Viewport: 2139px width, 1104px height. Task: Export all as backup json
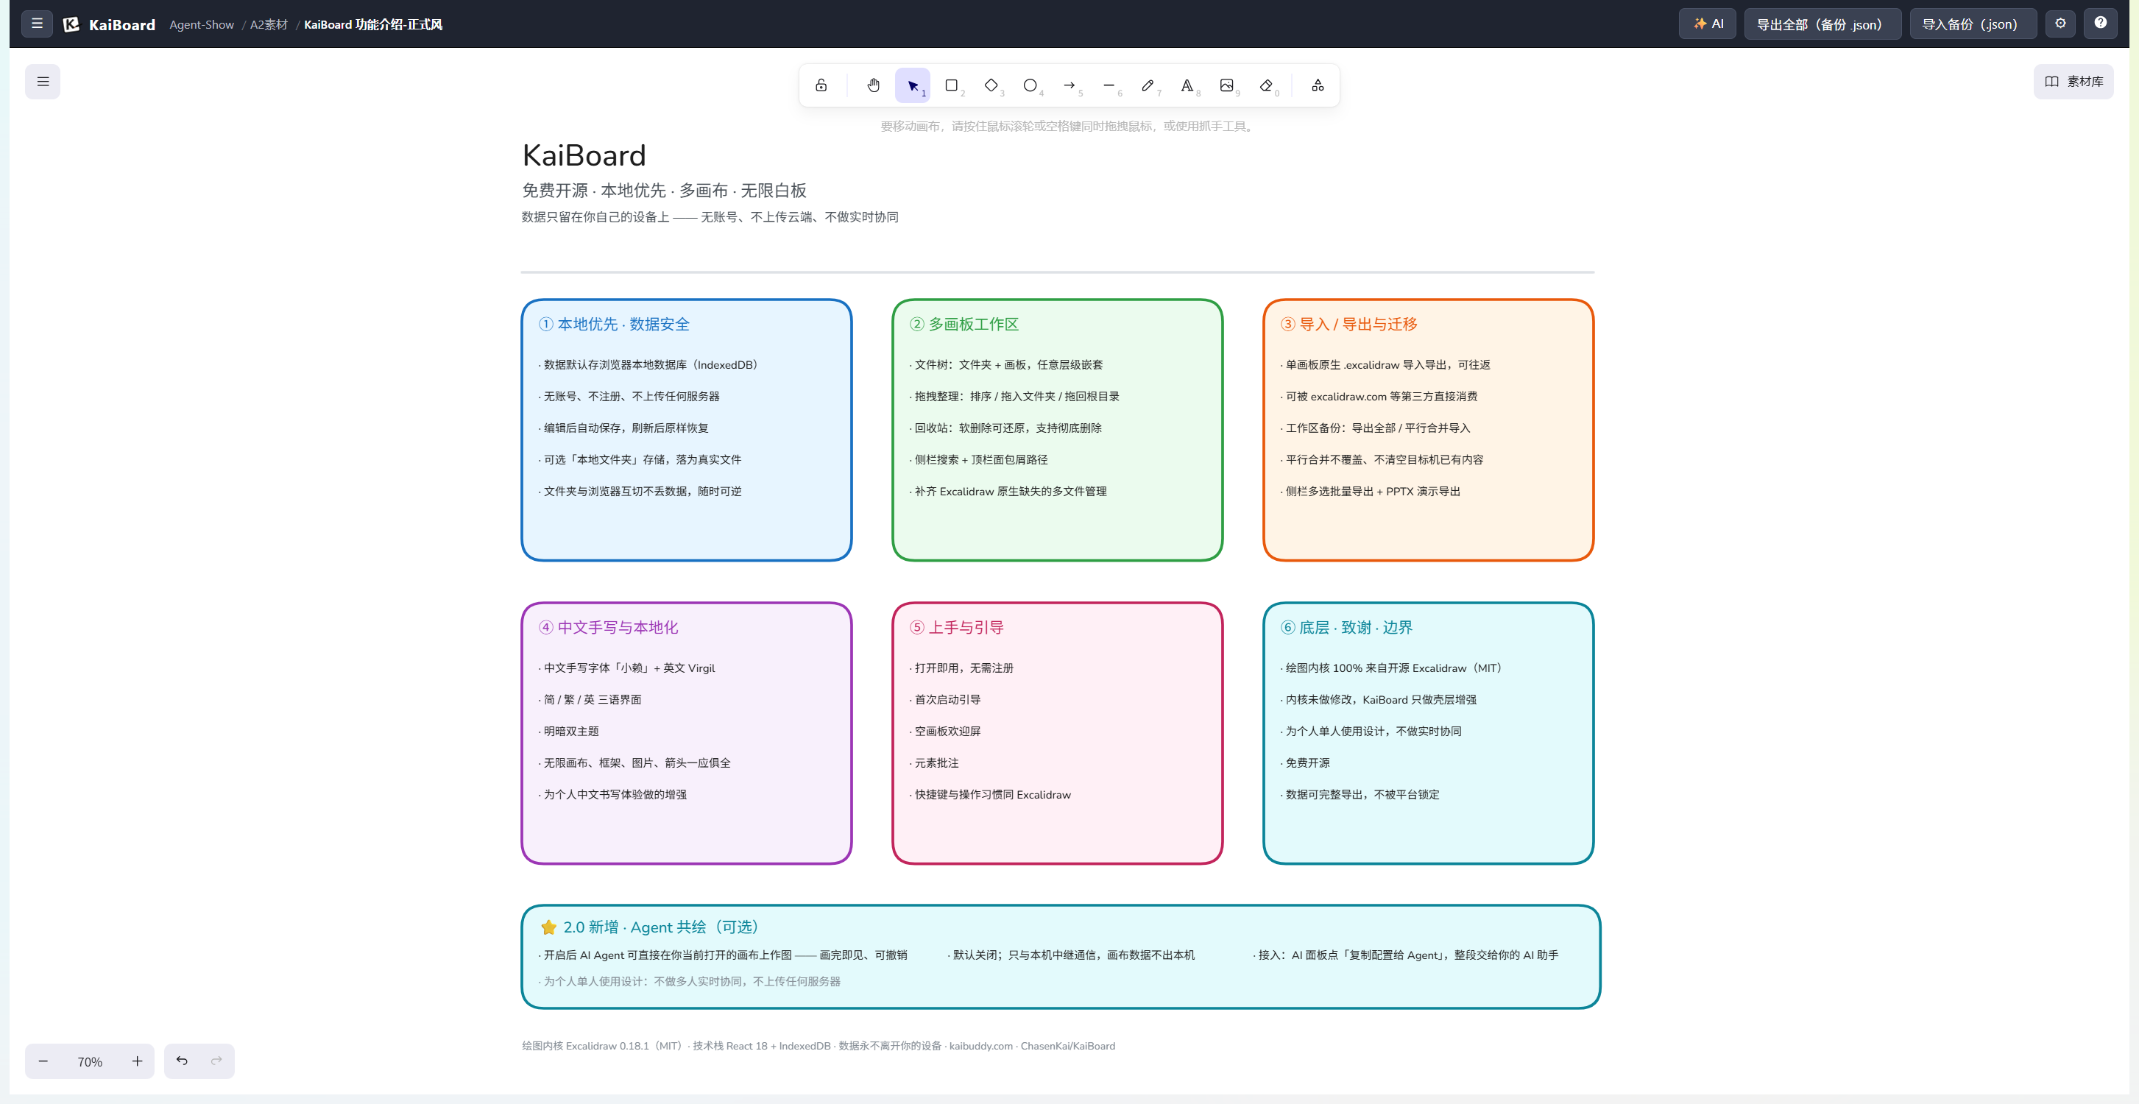pyautogui.click(x=1822, y=24)
